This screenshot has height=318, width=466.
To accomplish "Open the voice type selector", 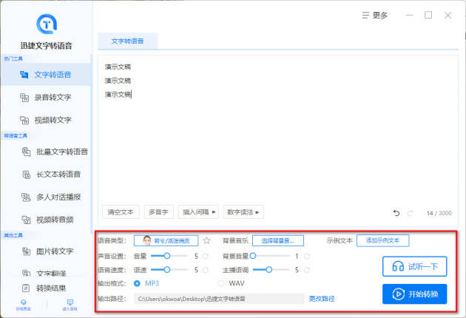I will [x=166, y=240].
